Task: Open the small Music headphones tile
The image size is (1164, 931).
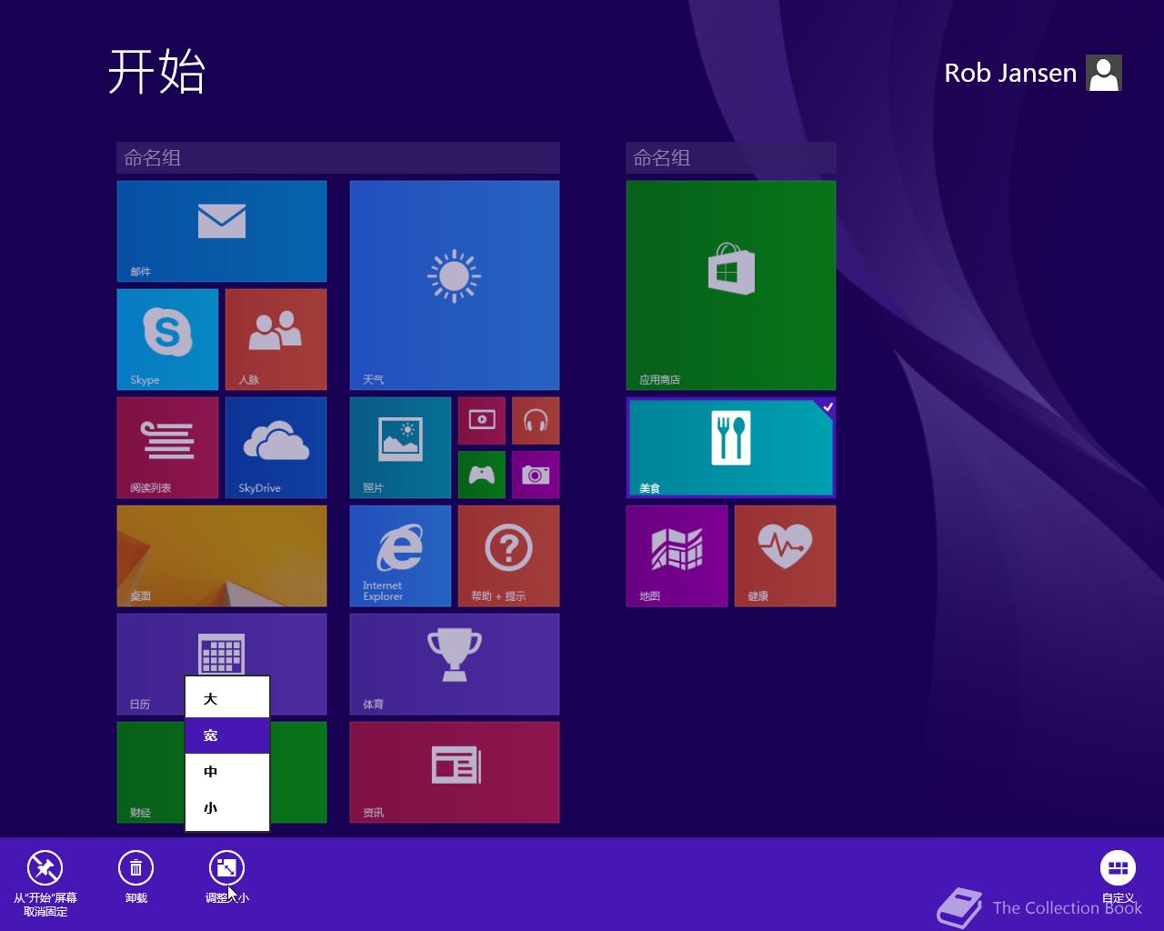Action: coord(536,420)
